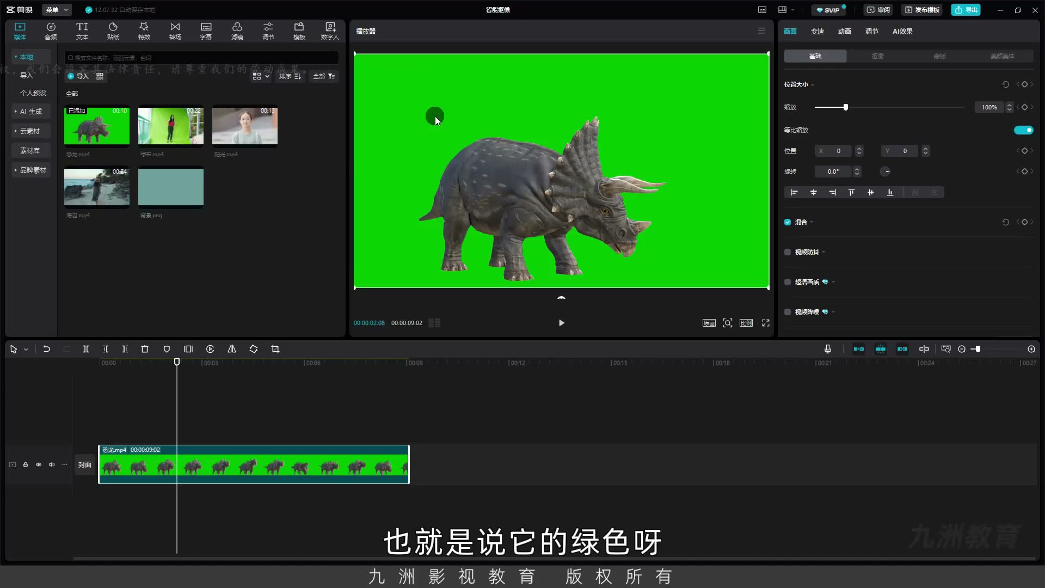Click the undo icon in timeline toolbar
Viewport: 1045px width, 588px height.
[47, 349]
